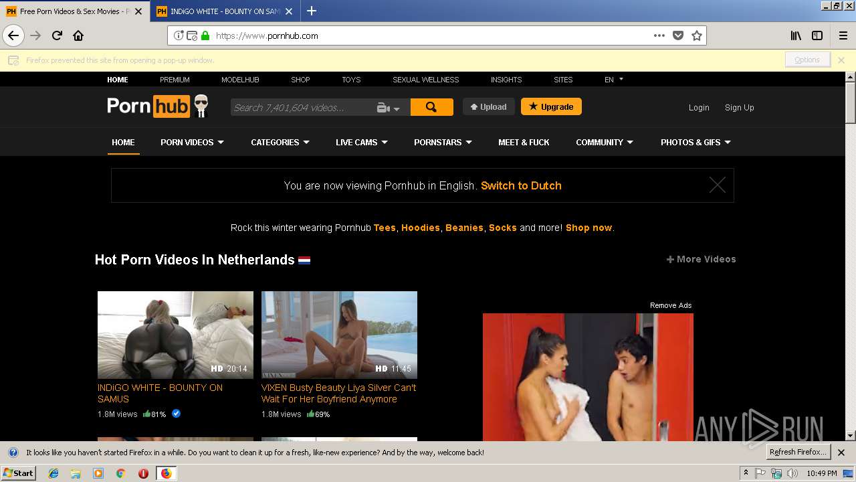This screenshot has width=856, height=482.
Task: Expand the PORNSTARS menu
Action: 443,142
